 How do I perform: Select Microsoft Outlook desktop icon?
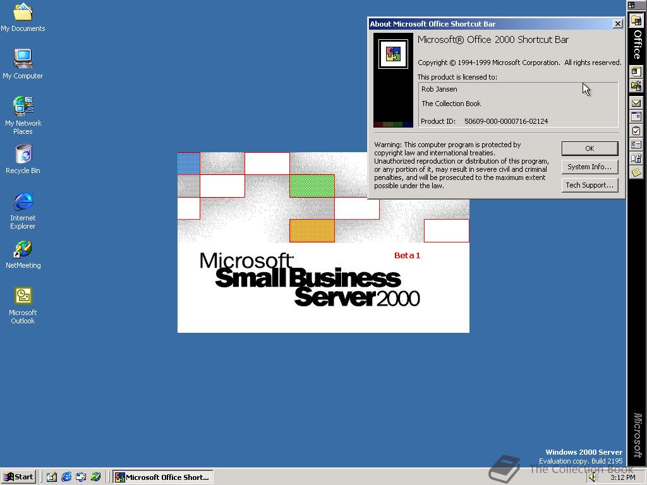coord(23,305)
